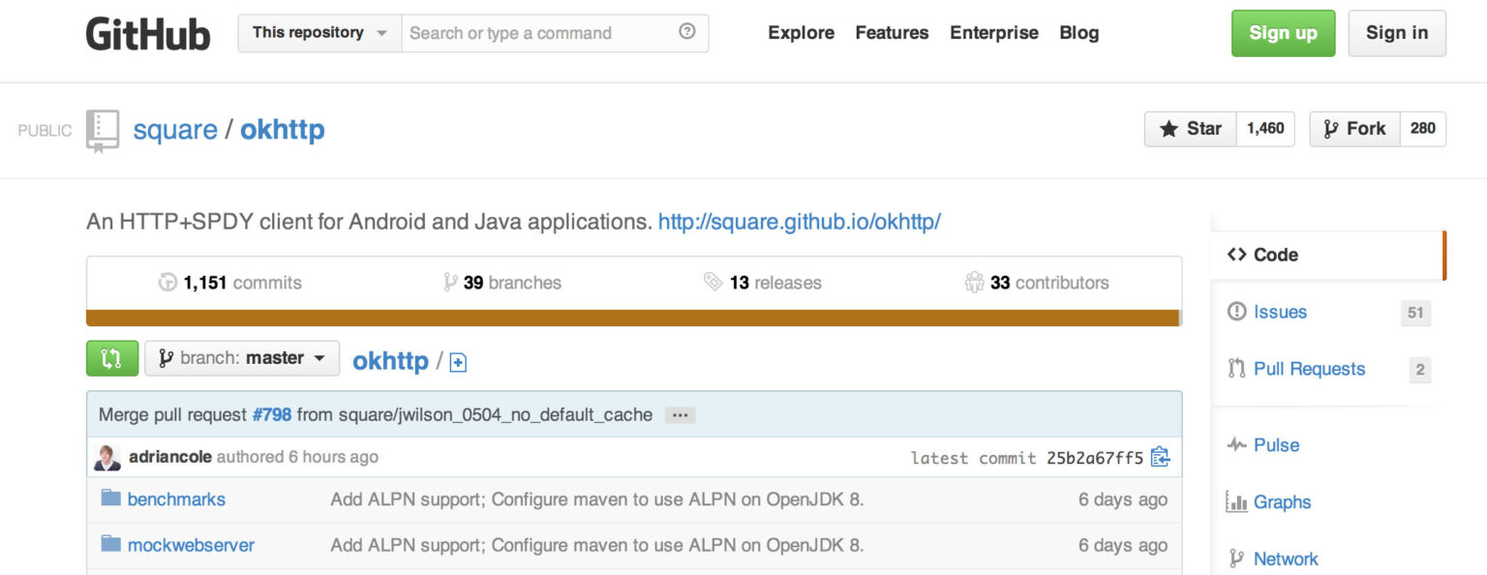Image resolution: width=1487 pixels, height=575 pixels.
Task: Expand the commit message ellipsis
Action: coord(680,415)
